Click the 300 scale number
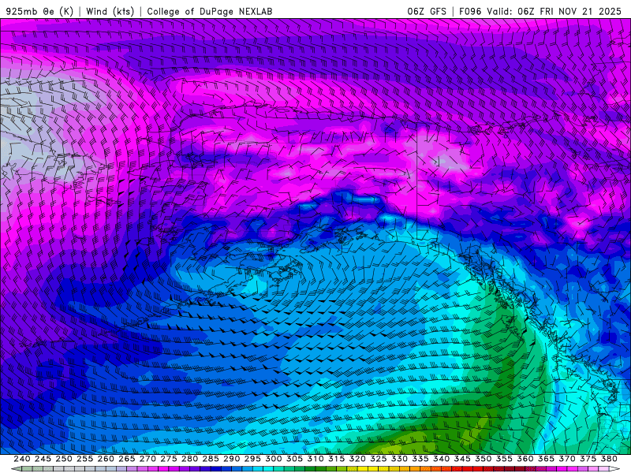The height and width of the screenshot is (473, 631). (273, 459)
